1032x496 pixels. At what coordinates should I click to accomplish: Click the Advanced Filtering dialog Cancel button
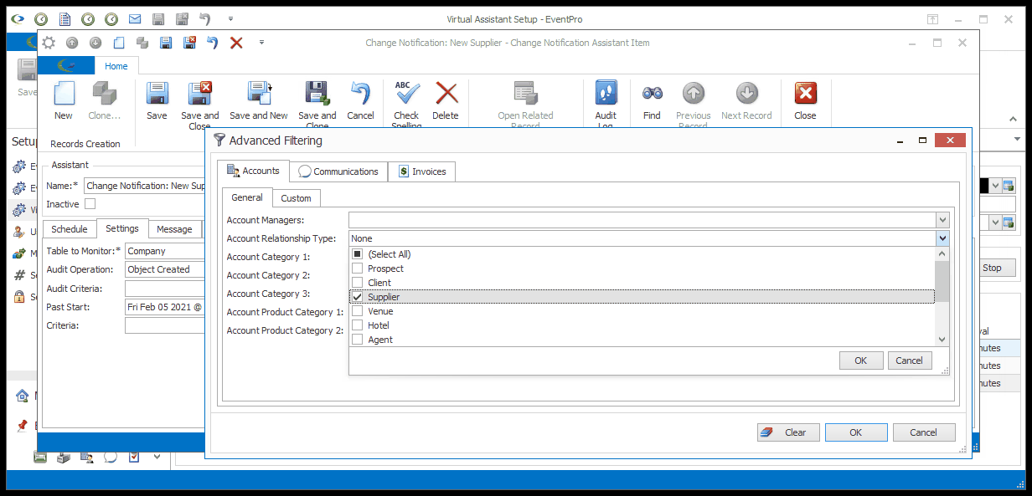click(924, 432)
